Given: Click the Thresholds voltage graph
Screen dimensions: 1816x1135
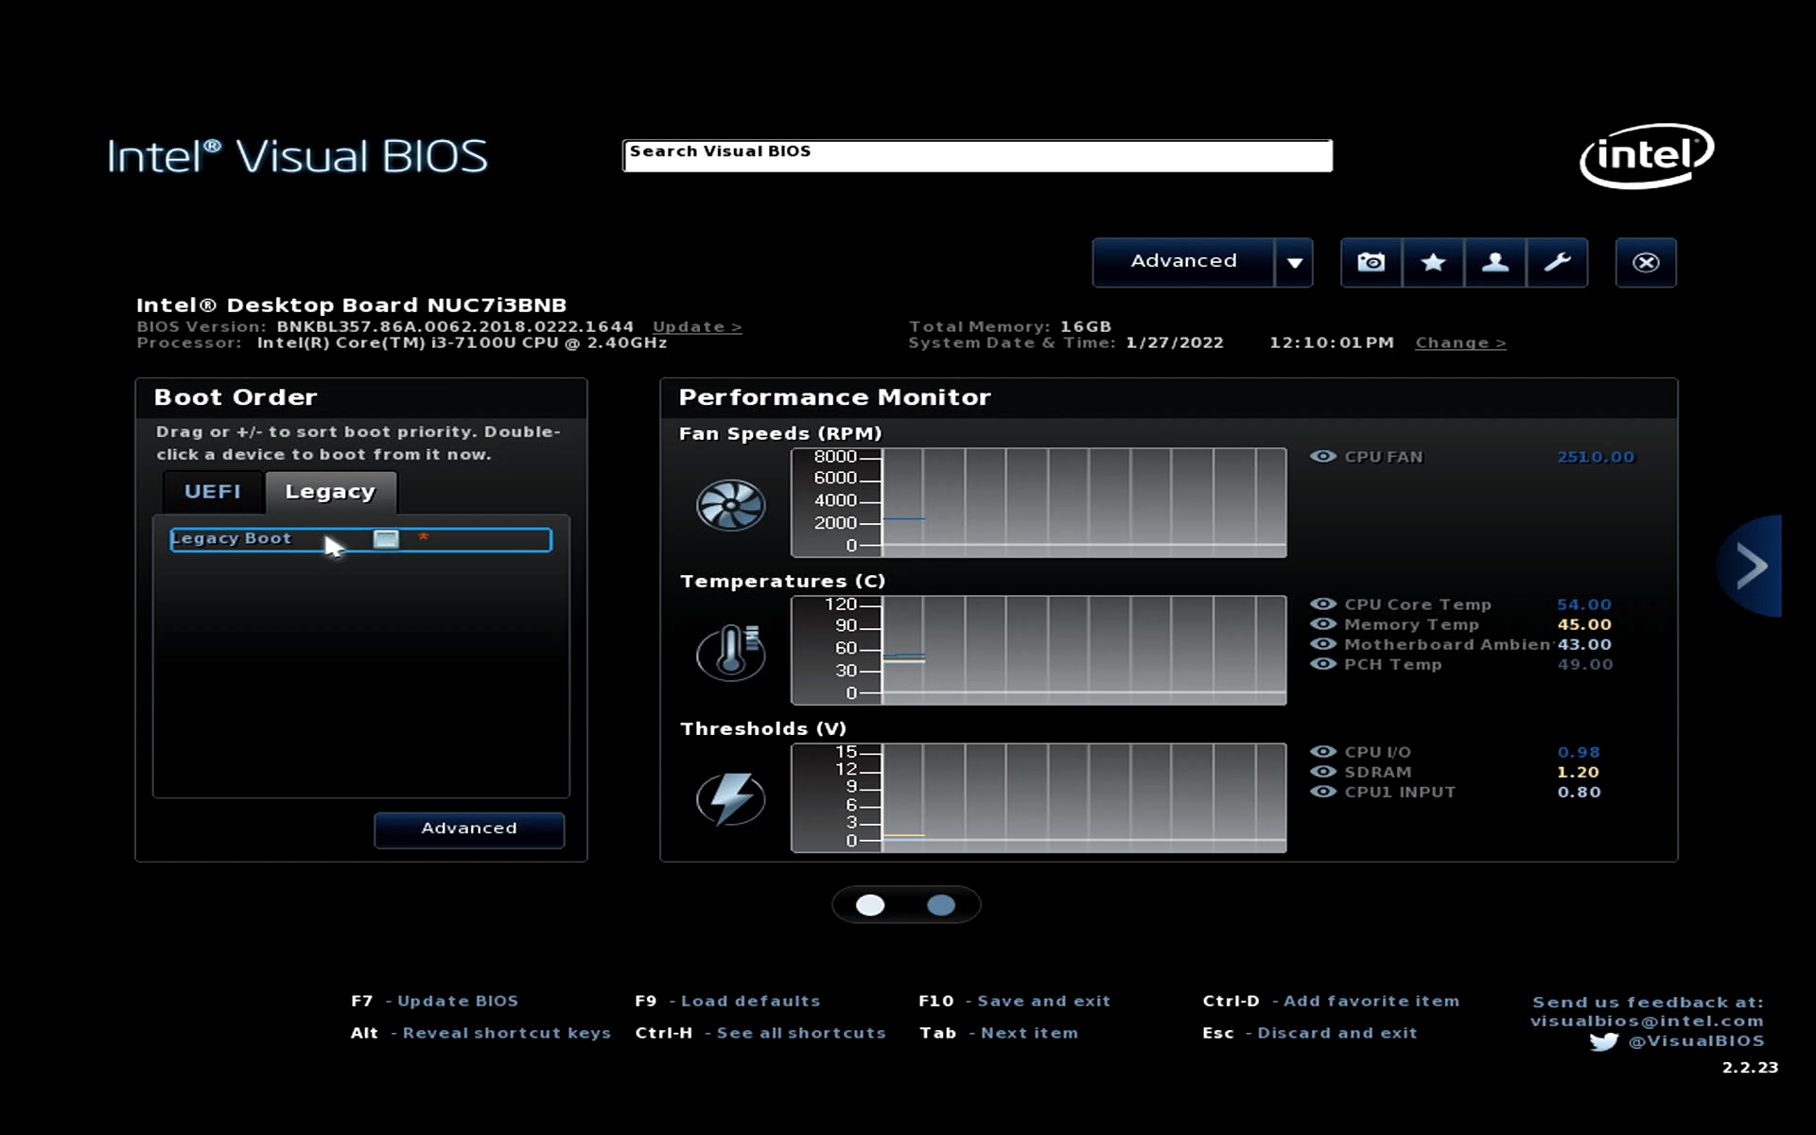Looking at the screenshot, I should coord(1039,797).
